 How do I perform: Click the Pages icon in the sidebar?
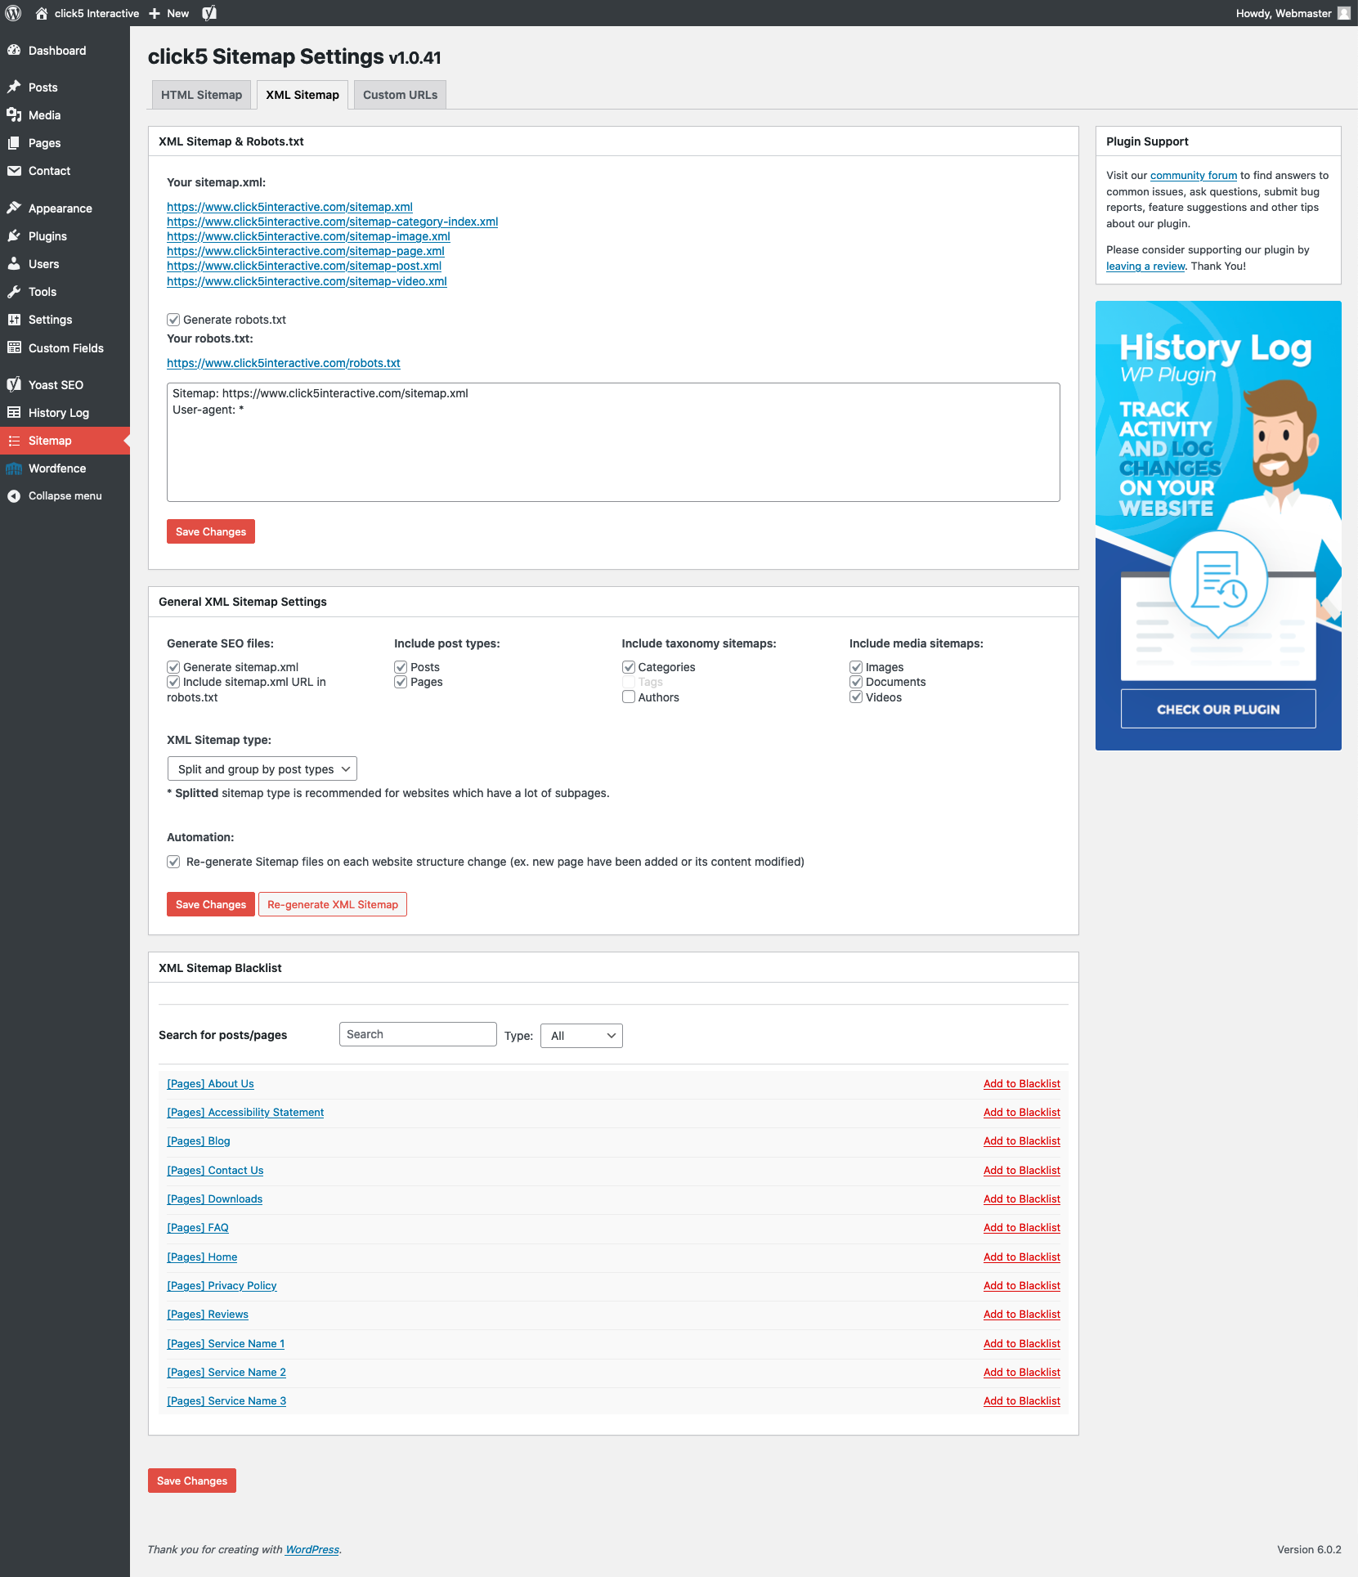coord(14,143)
